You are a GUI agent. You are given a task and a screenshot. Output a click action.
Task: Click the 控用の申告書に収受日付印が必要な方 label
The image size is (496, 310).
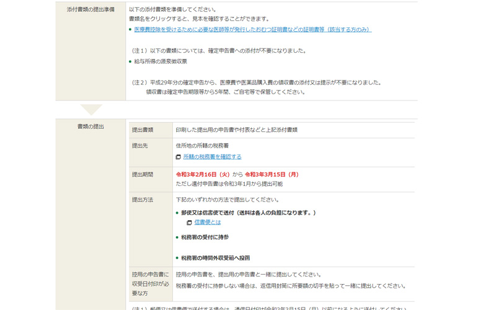click(x=151, y=284)
